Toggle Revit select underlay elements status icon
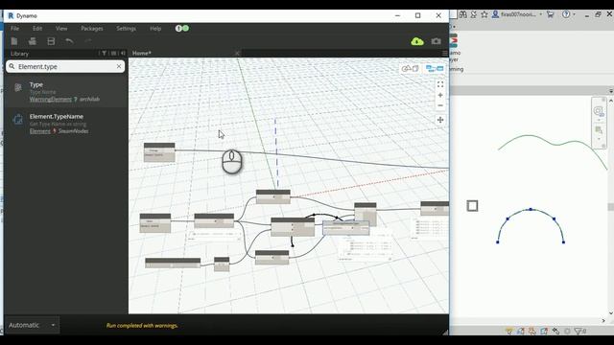 coord(520,332)
